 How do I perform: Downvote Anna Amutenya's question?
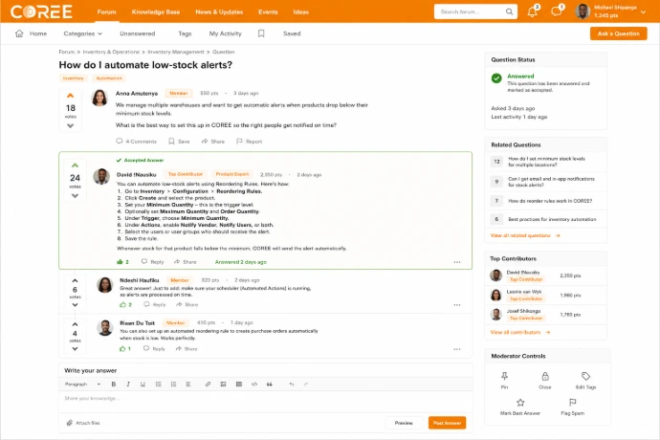70,125
